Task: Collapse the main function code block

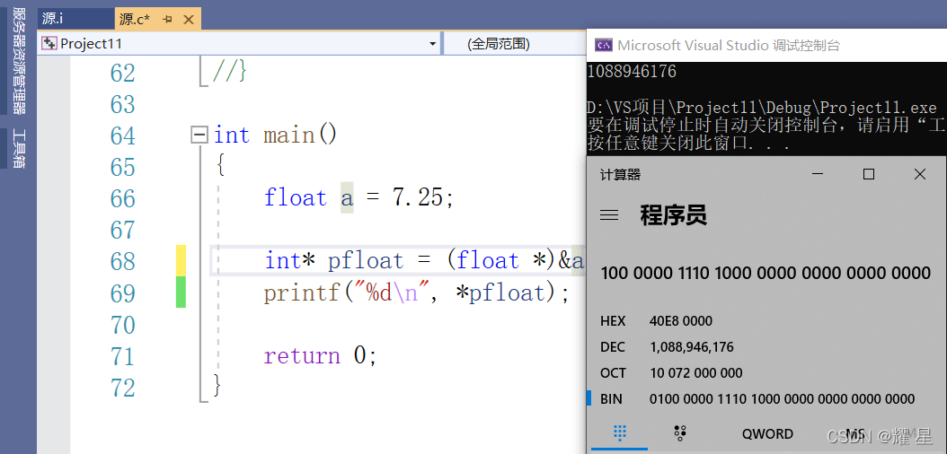Action: 199,135
